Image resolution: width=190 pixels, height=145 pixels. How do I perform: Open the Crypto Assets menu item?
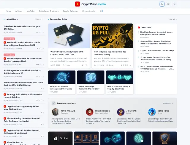pos(89,11)
